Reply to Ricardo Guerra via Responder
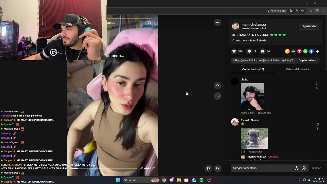327x184 pixels. [x=255, y=152]
